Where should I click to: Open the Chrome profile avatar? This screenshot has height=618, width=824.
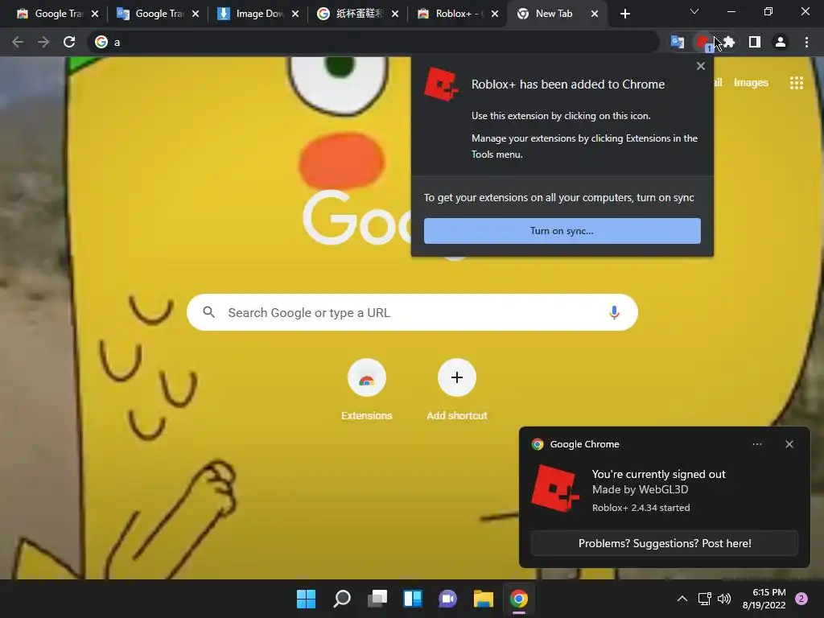pyautogui.click(x=781, y=42)
